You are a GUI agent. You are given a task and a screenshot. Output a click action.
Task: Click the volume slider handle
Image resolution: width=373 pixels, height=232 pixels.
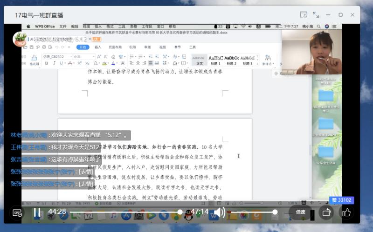(x=275, y=212)
